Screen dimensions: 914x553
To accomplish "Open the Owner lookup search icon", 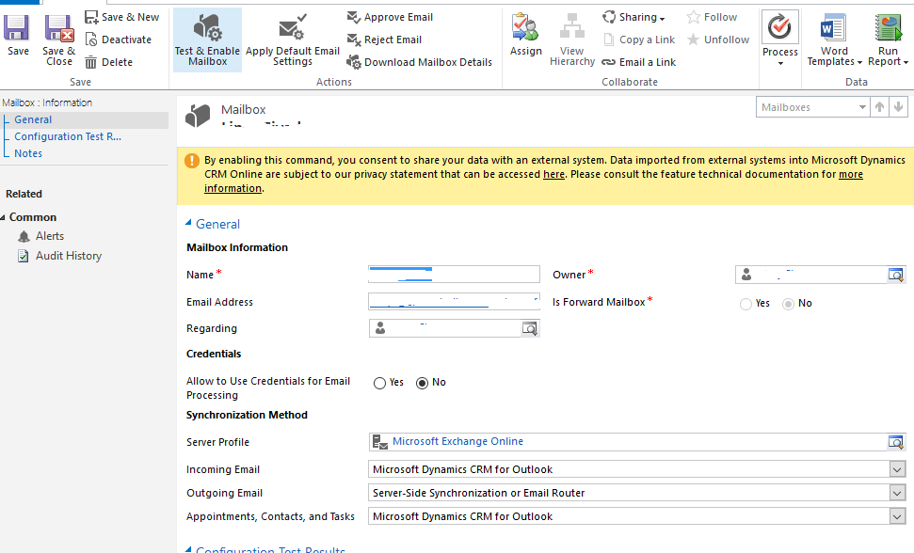I will (x=895, y=275).
